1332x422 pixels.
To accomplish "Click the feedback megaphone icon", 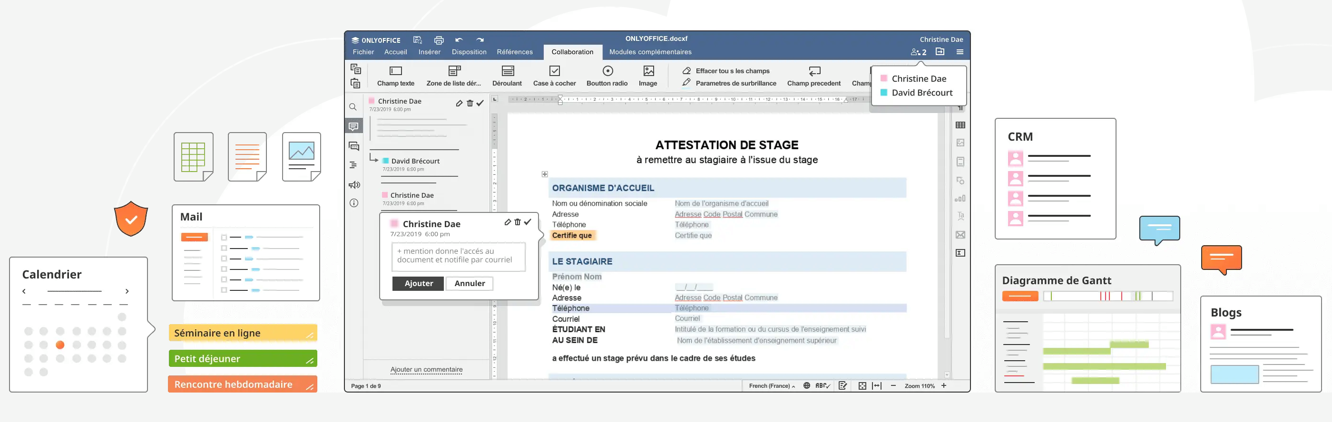I will click(353, 184).
